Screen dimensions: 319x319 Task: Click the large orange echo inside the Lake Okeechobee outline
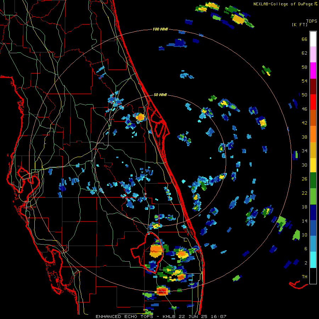pyautogui.click(x=156, y=251)
